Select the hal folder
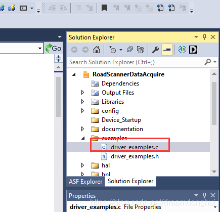The image size is (220, 212). [106, 165]
